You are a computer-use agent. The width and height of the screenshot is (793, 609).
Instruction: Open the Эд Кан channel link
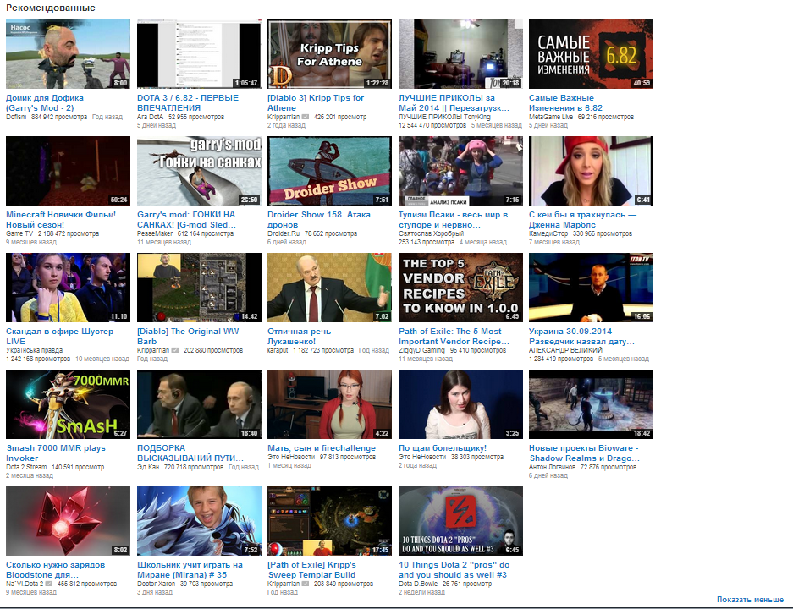pos(148,467)
